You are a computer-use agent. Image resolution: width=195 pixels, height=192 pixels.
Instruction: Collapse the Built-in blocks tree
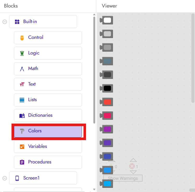[4, 22]
